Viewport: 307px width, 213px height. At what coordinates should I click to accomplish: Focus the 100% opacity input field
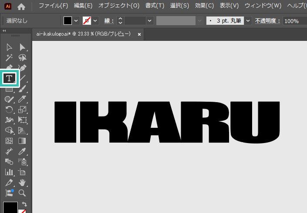click(295, 21)
